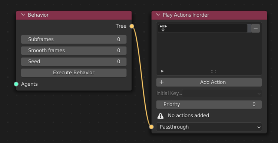Click the plus icon on Add Action

pyautogui.click(x=162, y=82)
